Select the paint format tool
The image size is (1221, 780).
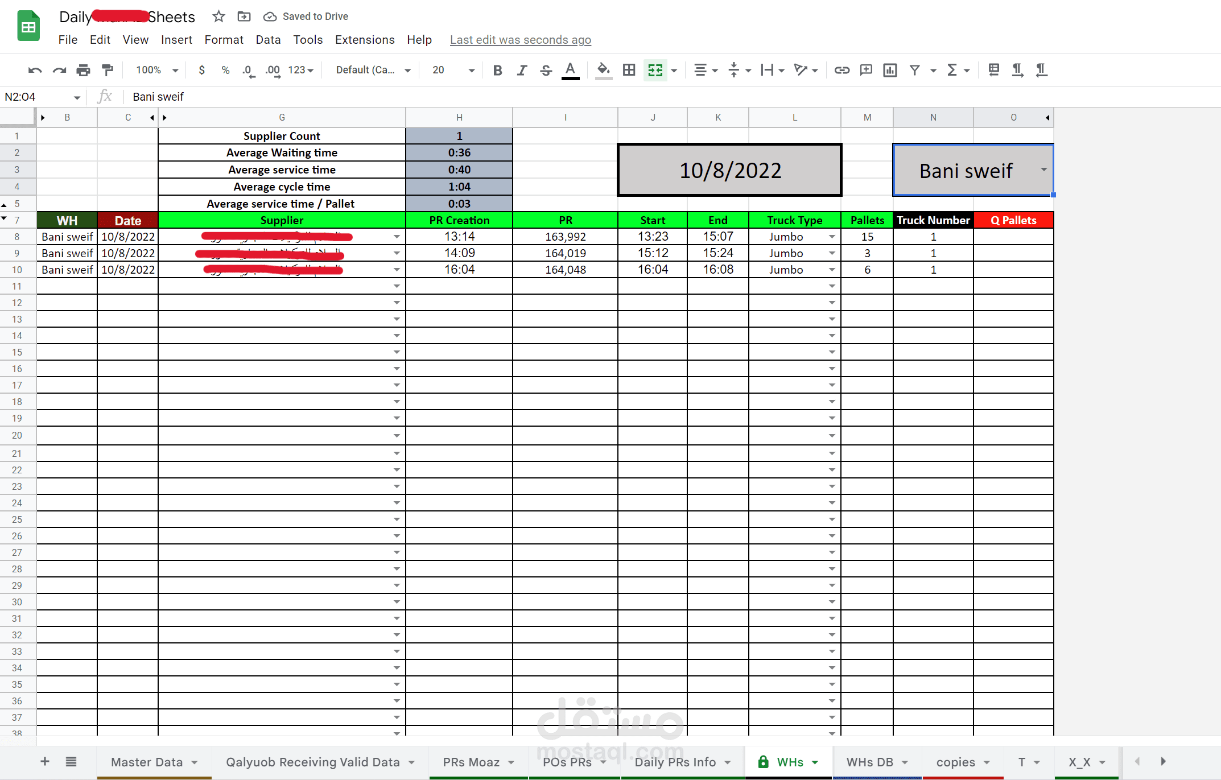pyautogui.click(x=108, y=70)
